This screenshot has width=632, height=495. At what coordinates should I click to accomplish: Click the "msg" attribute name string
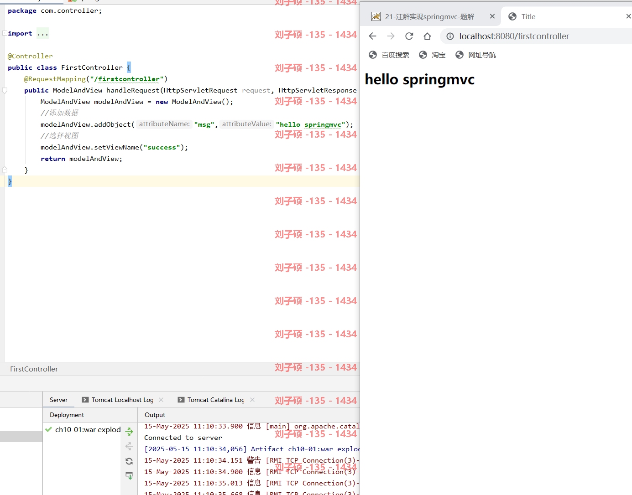[x=204, y=124]
